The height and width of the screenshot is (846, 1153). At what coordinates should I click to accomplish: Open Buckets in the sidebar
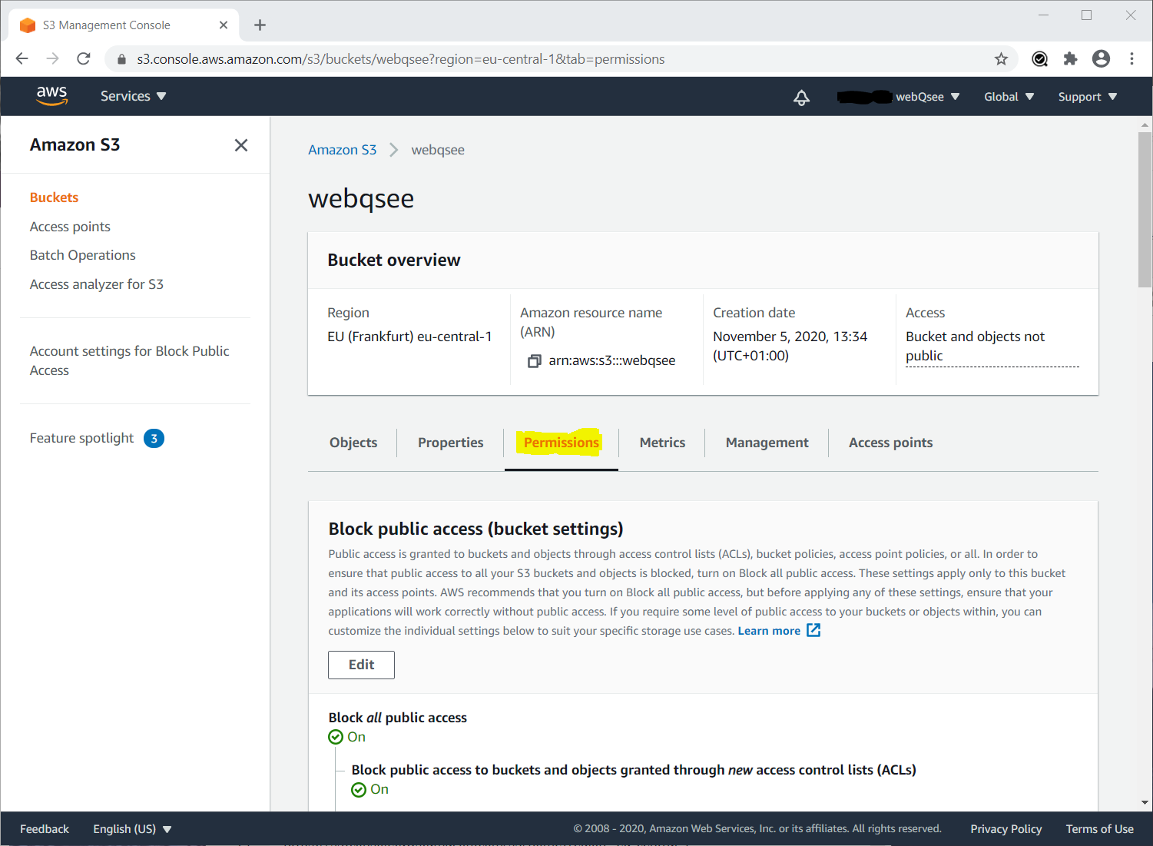tap(54, 197)
